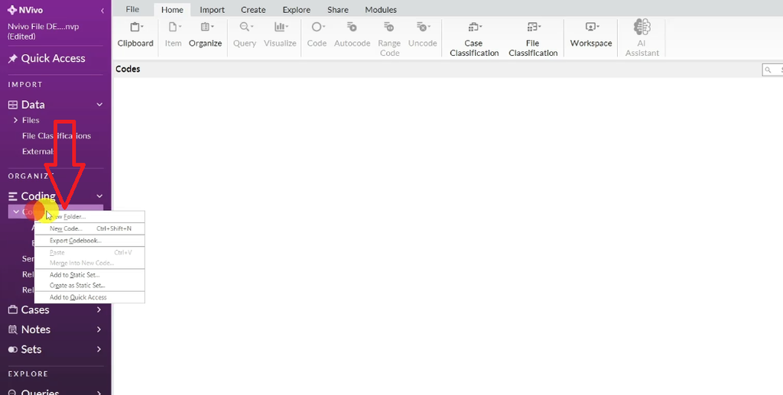Open the File tab

pos(132,9)
